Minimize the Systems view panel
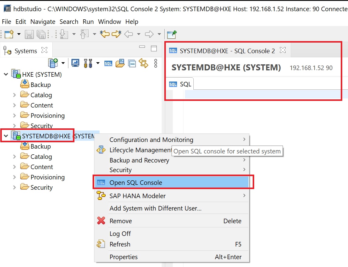Screen dimensions: 348x267 [142, 47]
